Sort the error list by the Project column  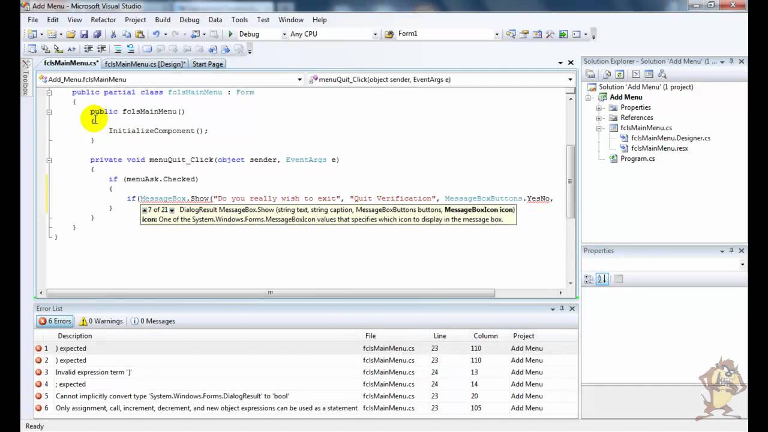[543, 336]
